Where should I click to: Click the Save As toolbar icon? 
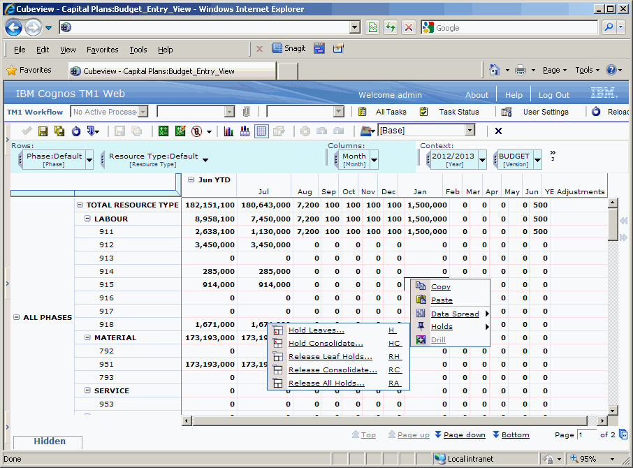[59, 131]
